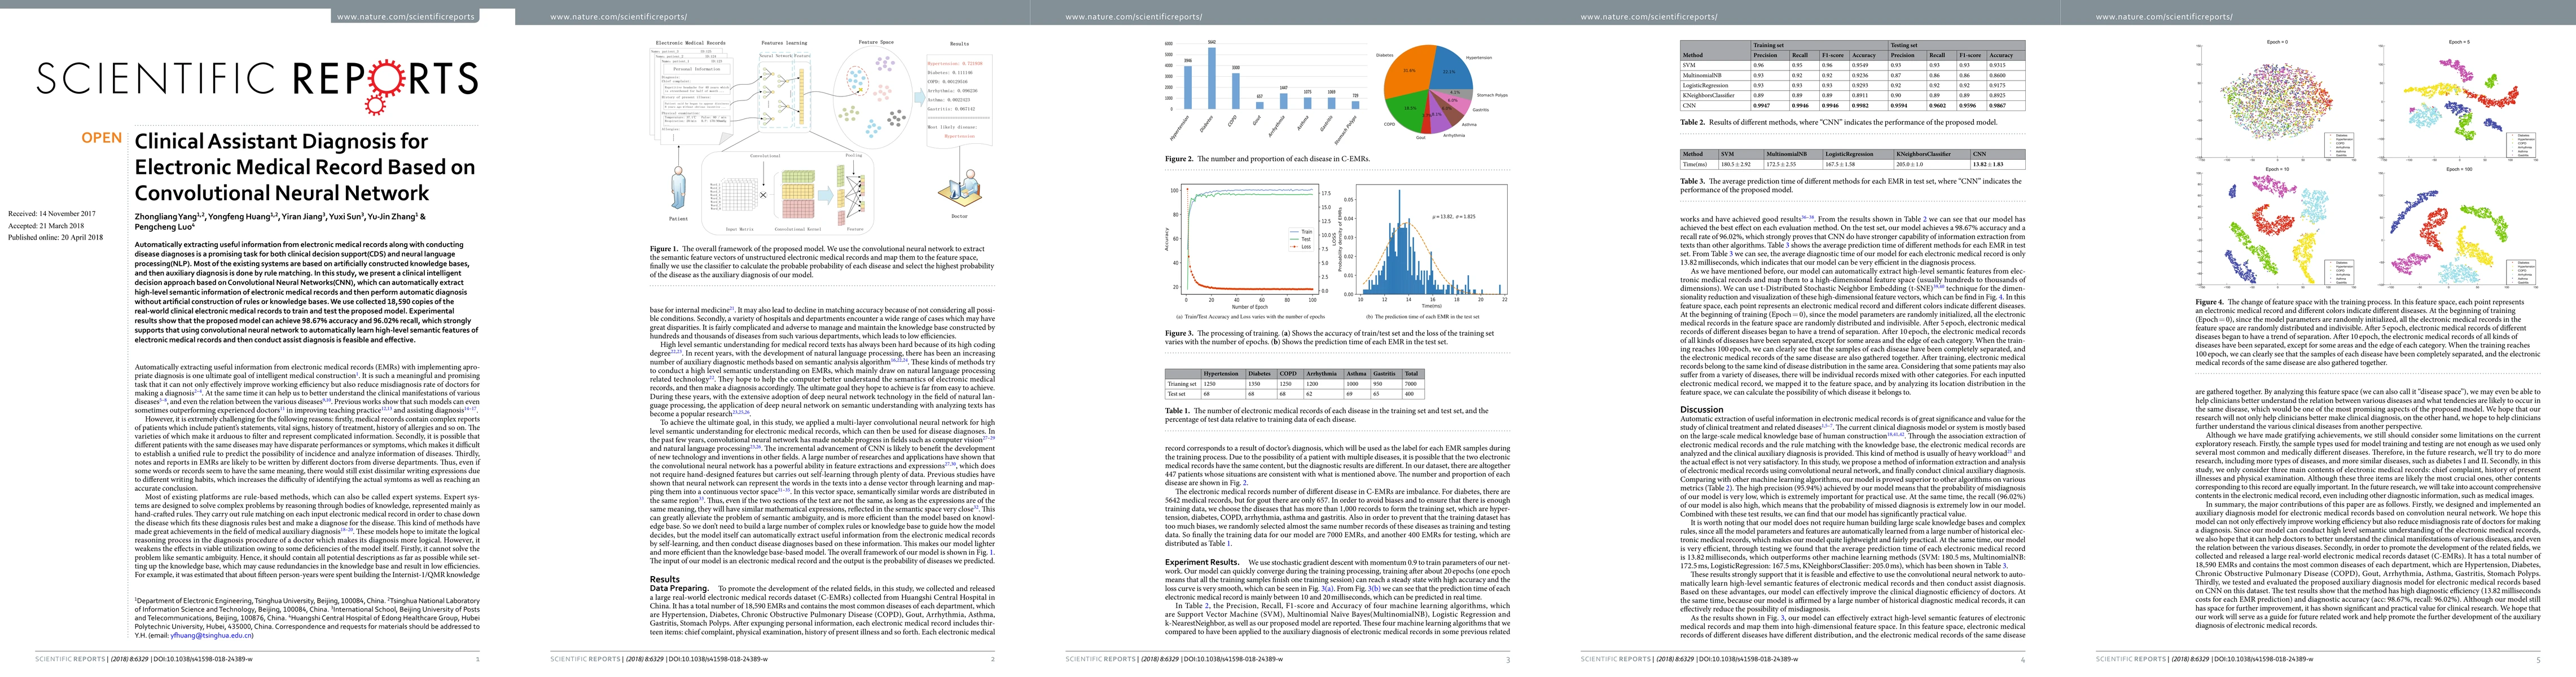The width and height of the screenshot is (2576, 677).
Task: Click the 'Discussion' section heading on page 4
Action: (1701, 409)
